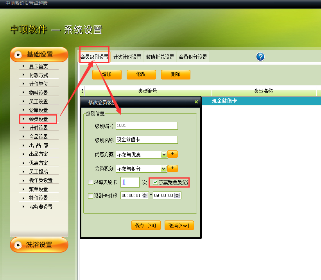Open 优惠方案 in the sidebar menu
The image size is (321, 280).
pyautogui.click(x=38, y=163)
